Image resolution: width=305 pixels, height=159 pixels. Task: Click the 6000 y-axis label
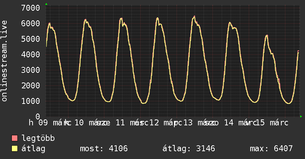[31, 23]
